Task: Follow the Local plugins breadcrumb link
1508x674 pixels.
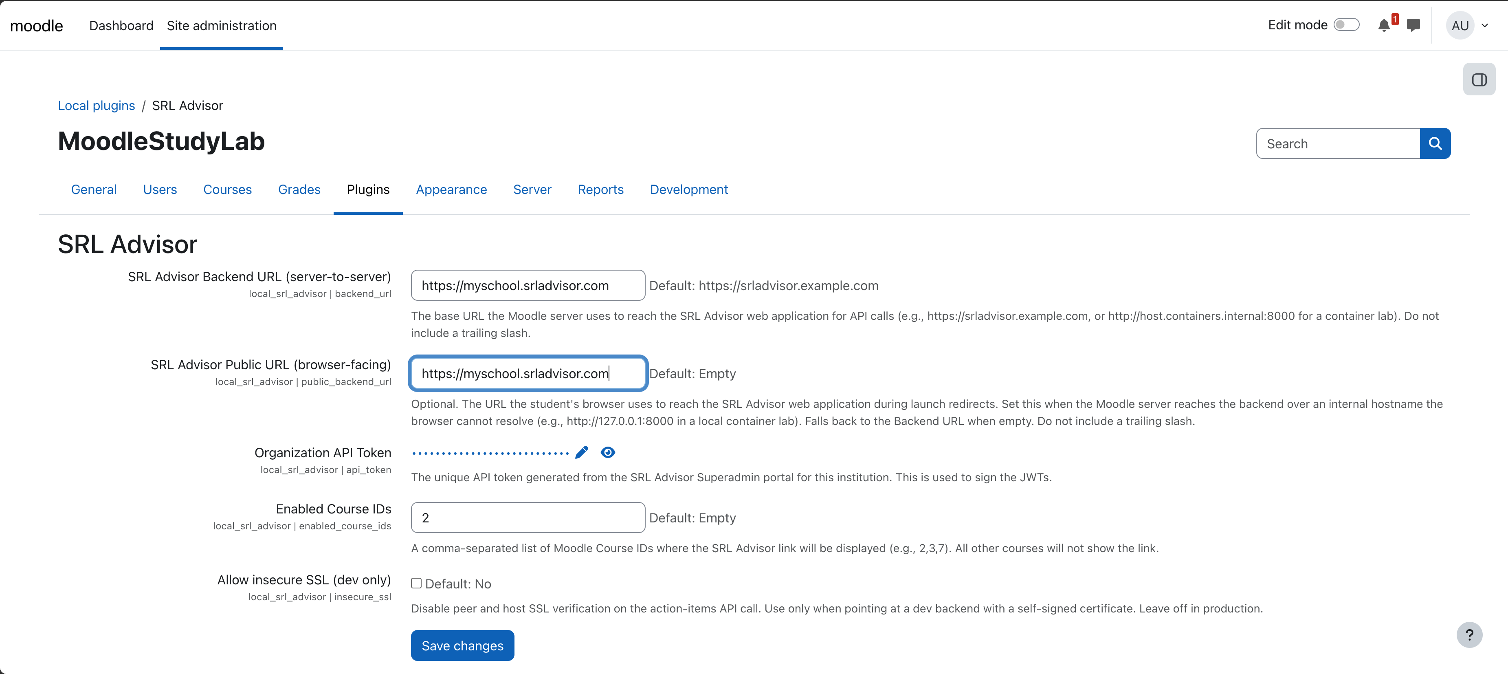Action: [x=96, y=106]
